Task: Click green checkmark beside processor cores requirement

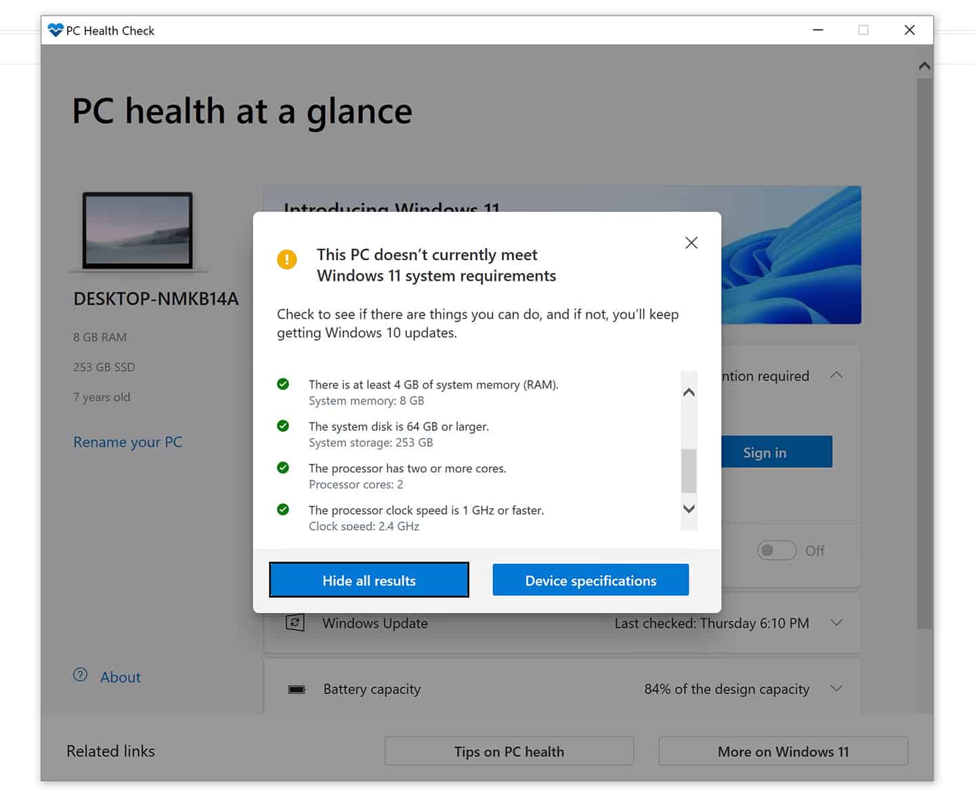Action: [283, 468]
